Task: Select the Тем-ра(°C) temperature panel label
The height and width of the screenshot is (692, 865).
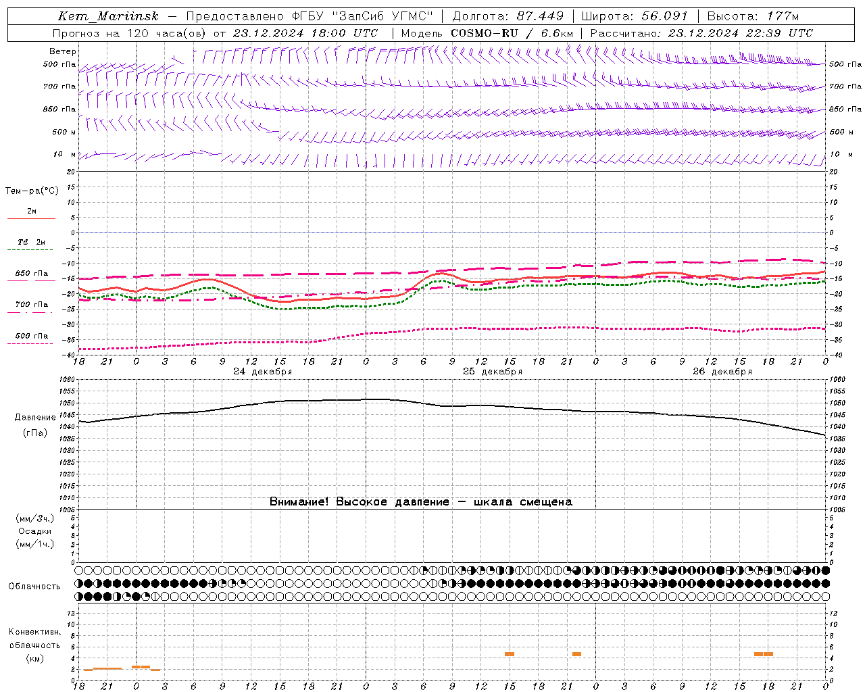Action: click(x=32, y=191)
